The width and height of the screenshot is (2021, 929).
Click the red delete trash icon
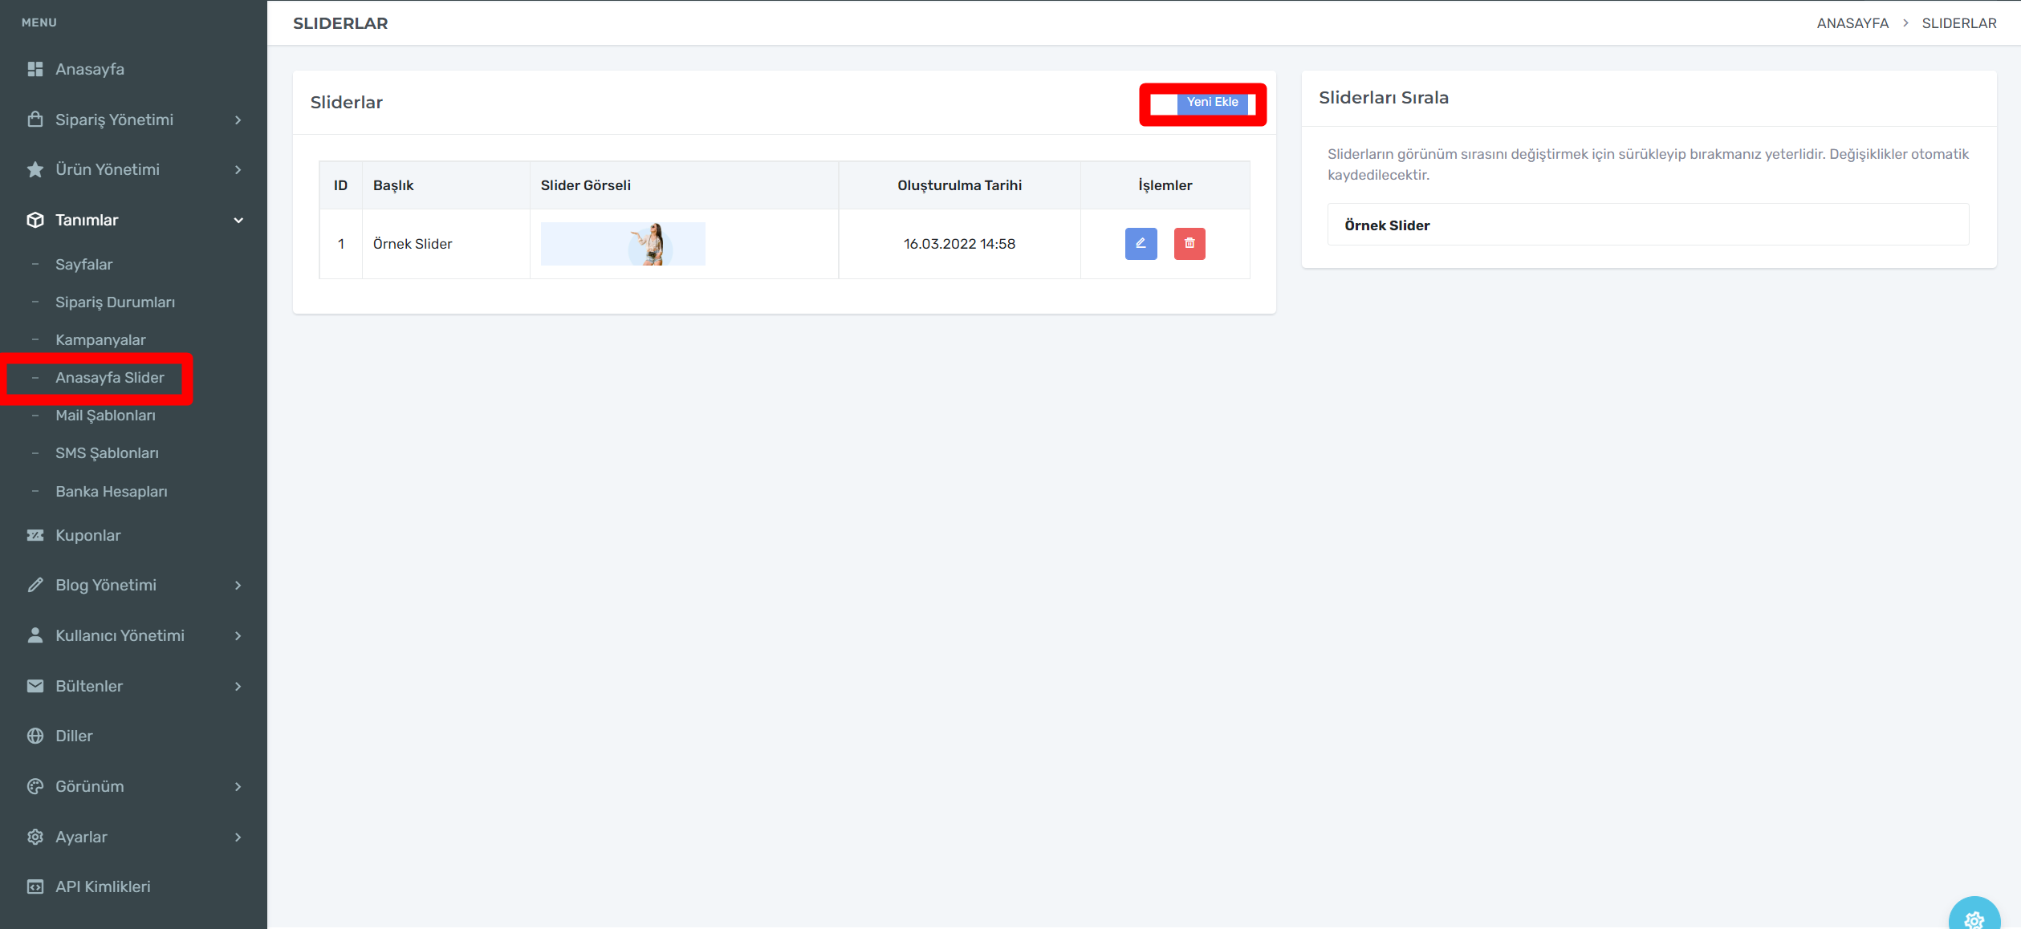coord(1189,243)
